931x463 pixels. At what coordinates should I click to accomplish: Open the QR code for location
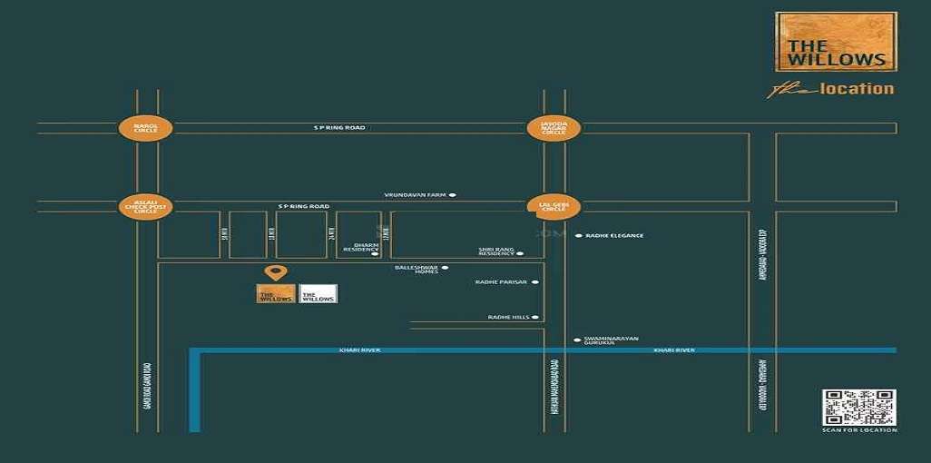[858, 408]
